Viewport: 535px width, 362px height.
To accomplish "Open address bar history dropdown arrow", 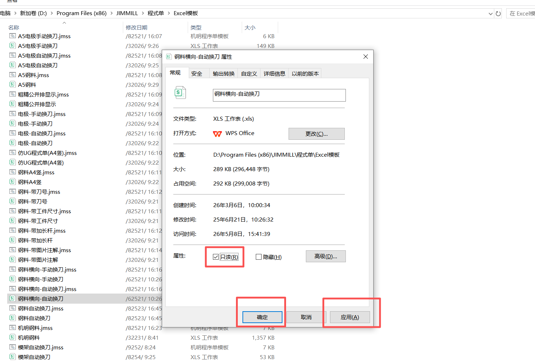I will [490, 14].
